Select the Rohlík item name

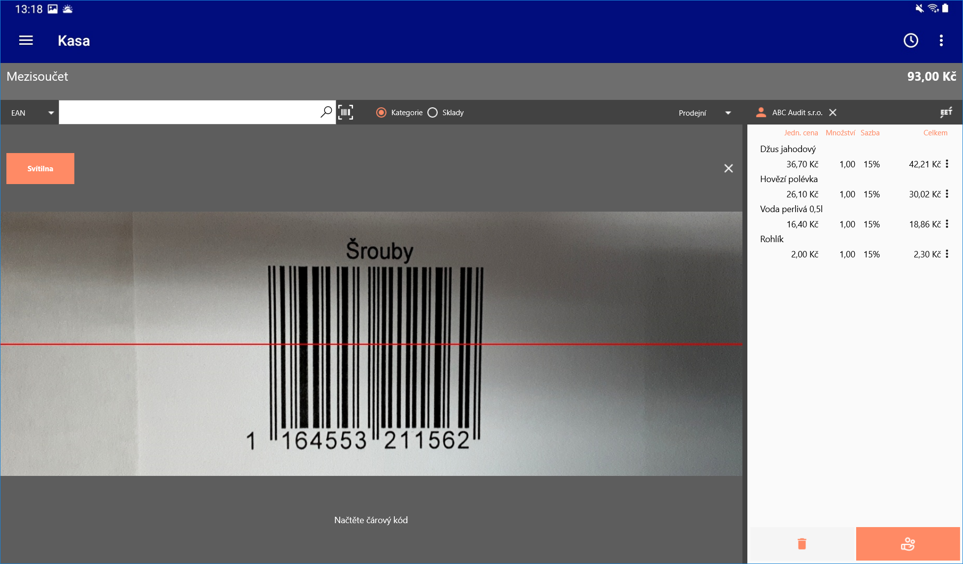pyautogui.click(x=771, y=239)
